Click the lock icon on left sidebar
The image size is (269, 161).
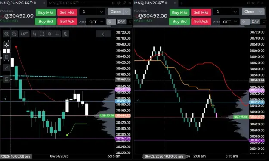click(x=6, y=79)
